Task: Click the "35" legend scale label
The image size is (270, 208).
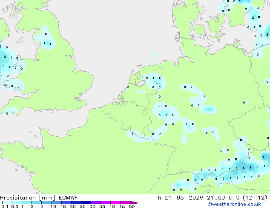Action: click(102, 206)
